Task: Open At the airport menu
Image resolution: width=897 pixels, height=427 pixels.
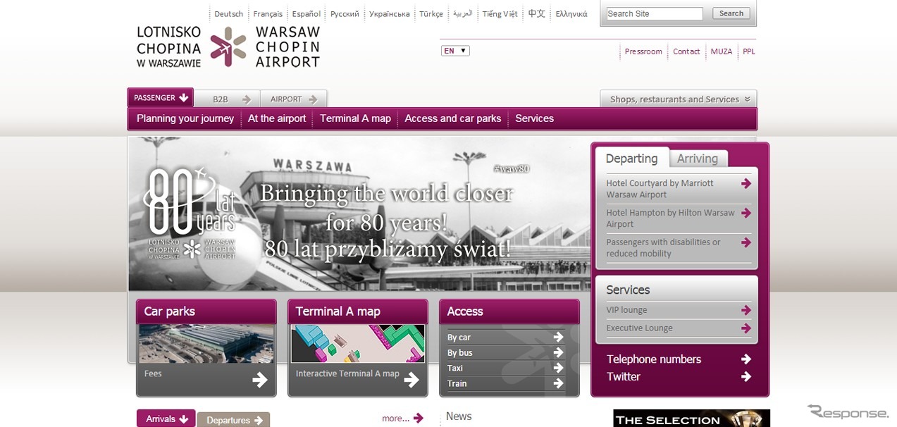Action: (x=277, y=118)
